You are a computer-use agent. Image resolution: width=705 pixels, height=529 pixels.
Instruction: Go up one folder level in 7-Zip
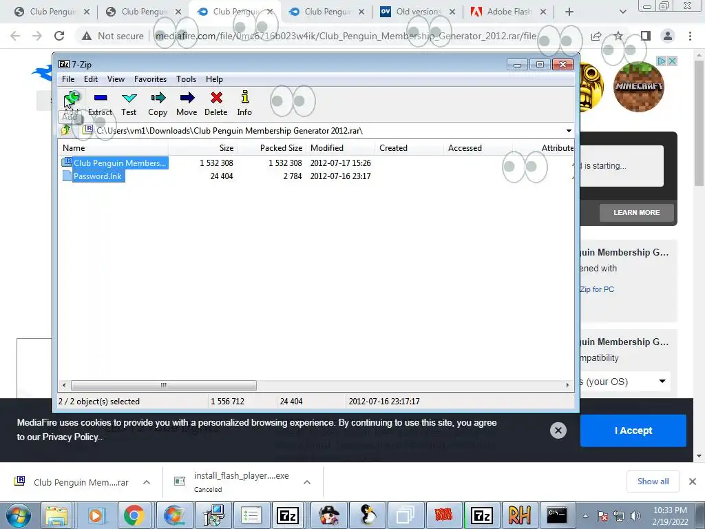point(66,130)
